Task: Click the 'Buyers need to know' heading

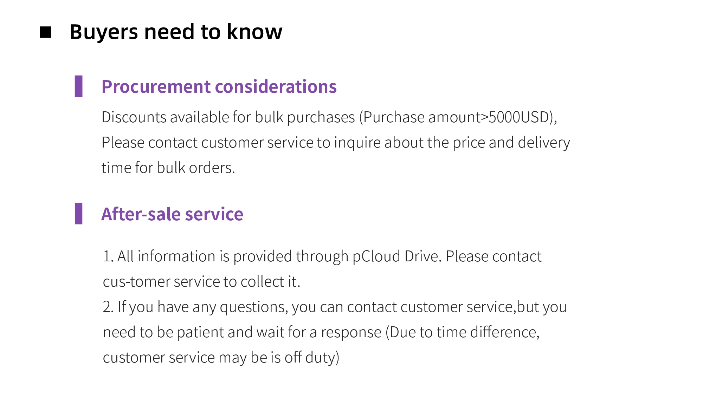Action: pos(176,32)
